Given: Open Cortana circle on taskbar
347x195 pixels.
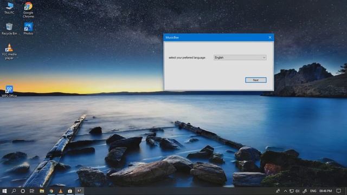Looking at the screenshot, I should pyautogui.click(x=23, y=191).
